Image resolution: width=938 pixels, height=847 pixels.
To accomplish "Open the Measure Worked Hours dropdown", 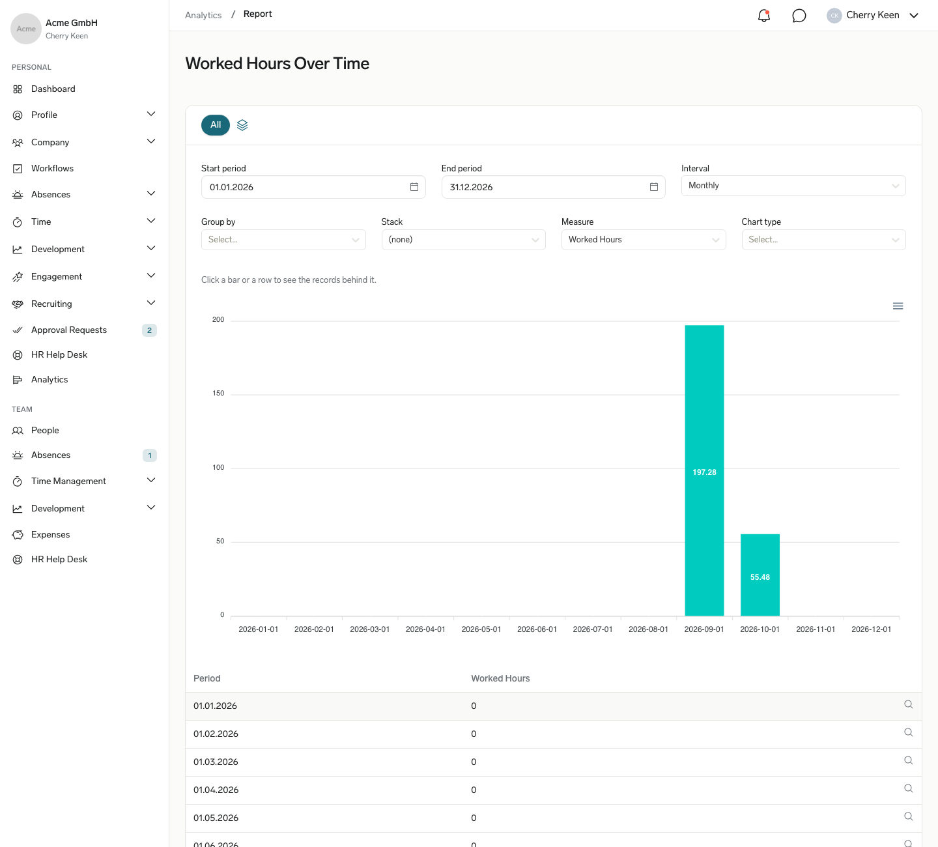I will 644,240.
